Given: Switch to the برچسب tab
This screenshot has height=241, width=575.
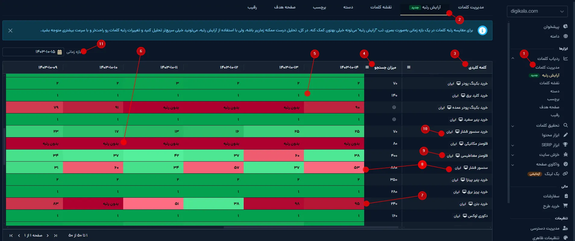Looking at the screenshot, I should pos(319,7).
